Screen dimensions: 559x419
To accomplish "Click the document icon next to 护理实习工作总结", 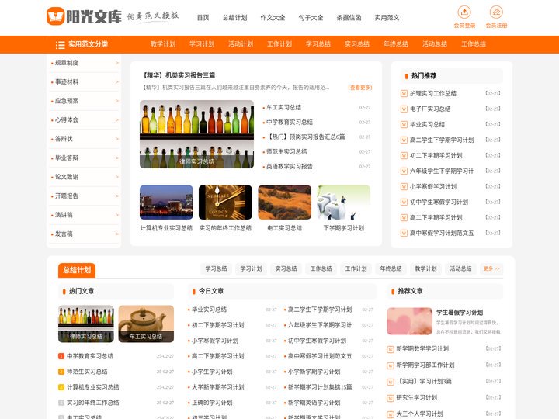I will pos(404,94).
